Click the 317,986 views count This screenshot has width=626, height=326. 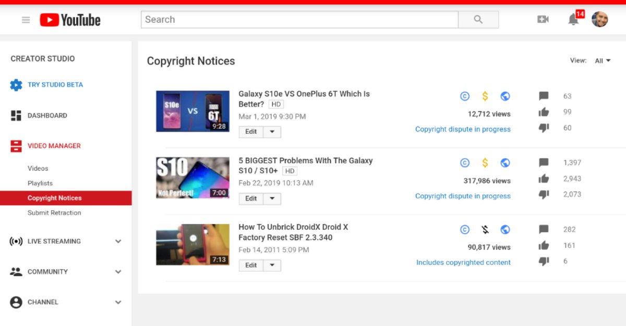point(487,181)
